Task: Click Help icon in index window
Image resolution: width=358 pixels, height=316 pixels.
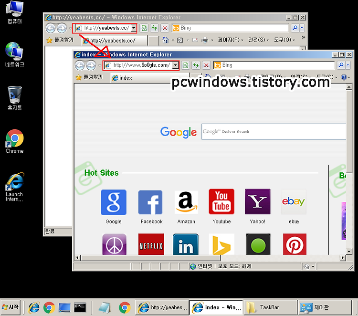Action: click(344, 77)
